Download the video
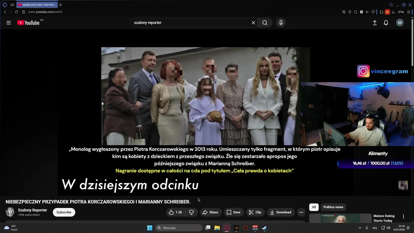Viewport: 414px width, 233px height. [x=280, y=212]
